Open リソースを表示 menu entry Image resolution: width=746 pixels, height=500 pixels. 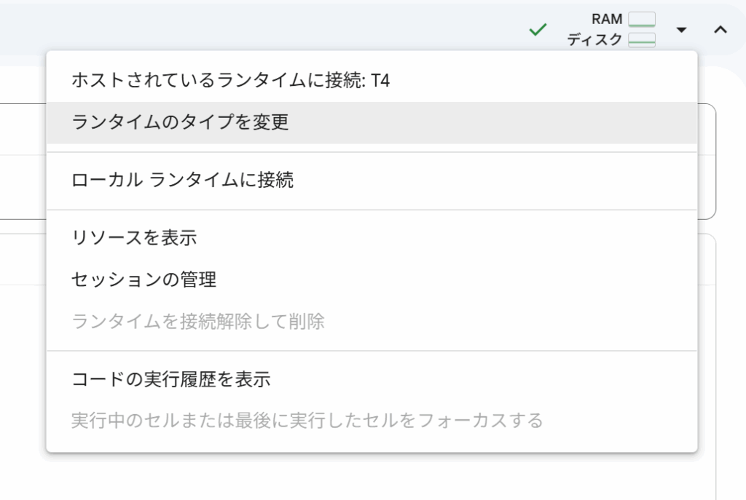coord(134,237)
